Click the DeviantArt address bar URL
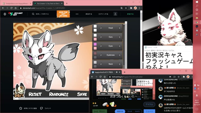 tap(44, 8)
